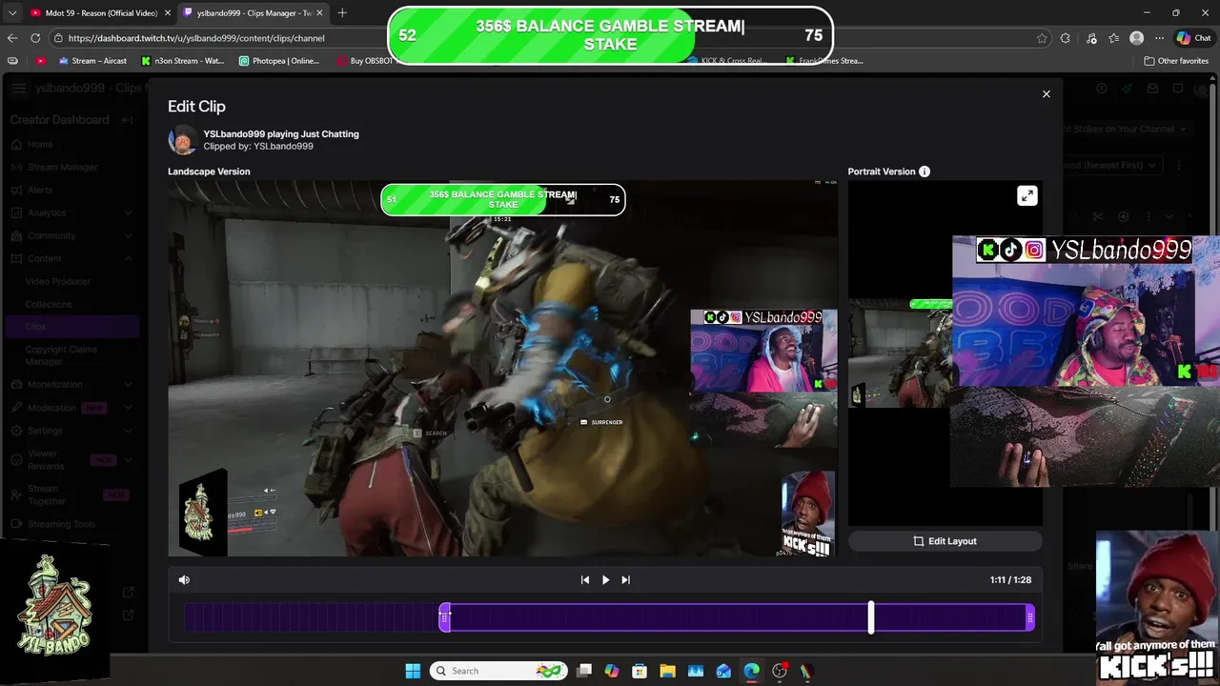Open Task View on taskbar
Screen dimensions: 1220x686
tap(584, 671)
